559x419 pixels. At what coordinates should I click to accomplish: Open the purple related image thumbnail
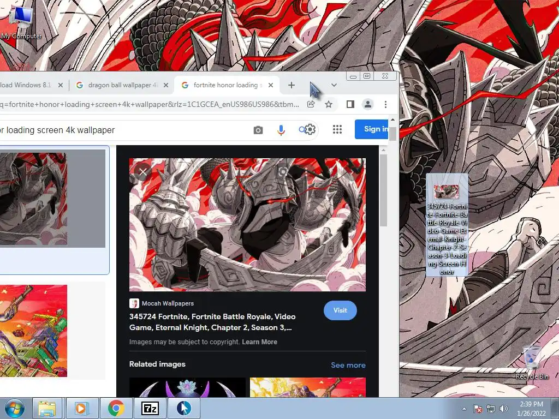point(187,387)
